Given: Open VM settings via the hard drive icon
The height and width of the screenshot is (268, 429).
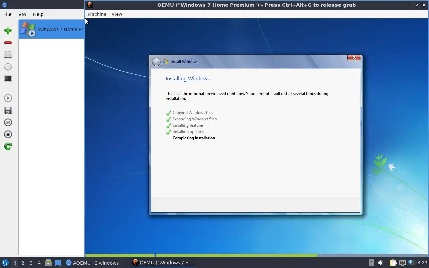Looking at the screenshot, I should point(8,54).
